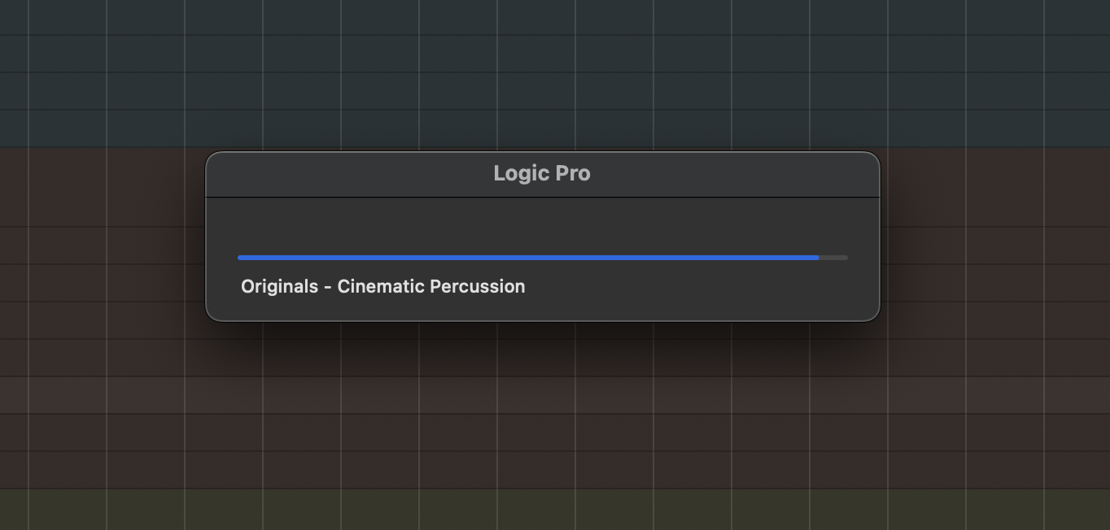The height and width of the screenshot is (530, 1110).
Task: Click empty dialog space right of status label
Action: pos(700,286)
